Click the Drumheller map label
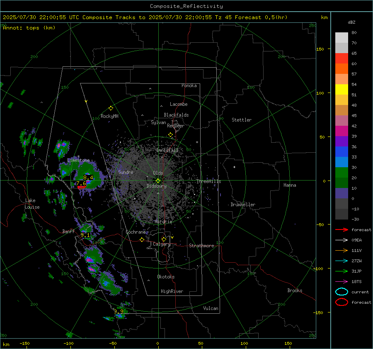 point(243,205)
